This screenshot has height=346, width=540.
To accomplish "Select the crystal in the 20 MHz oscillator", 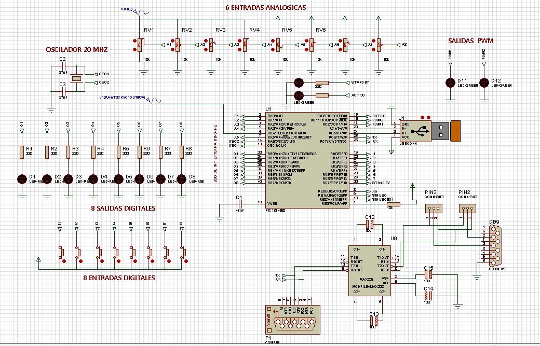I will pos(76,78).
